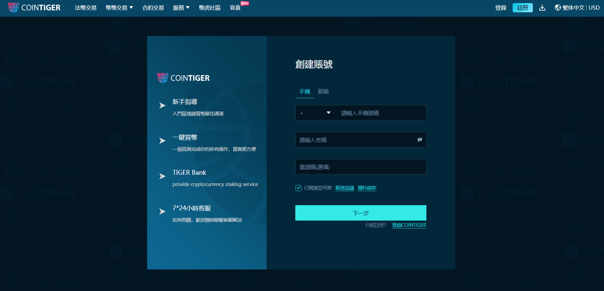
Task: Click arrow icon beside TIGER Bank
Action: 162,176
